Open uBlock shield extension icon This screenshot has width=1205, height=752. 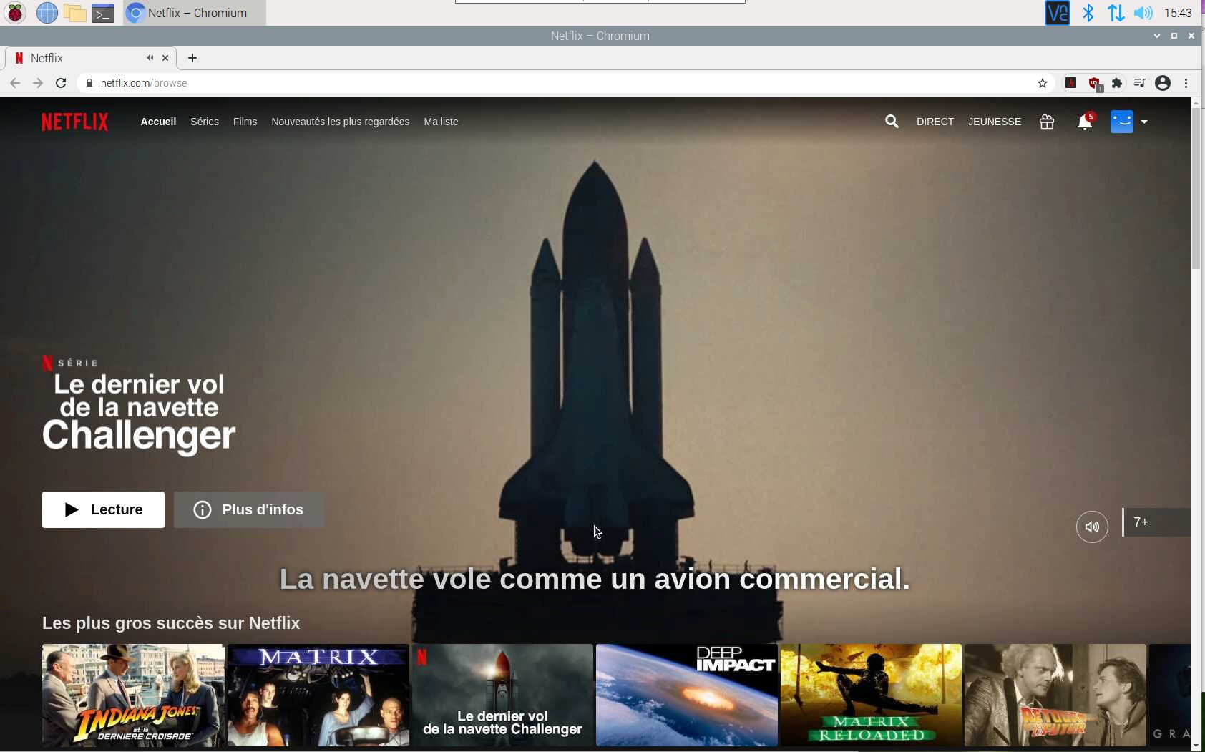tap(1095, 84)
